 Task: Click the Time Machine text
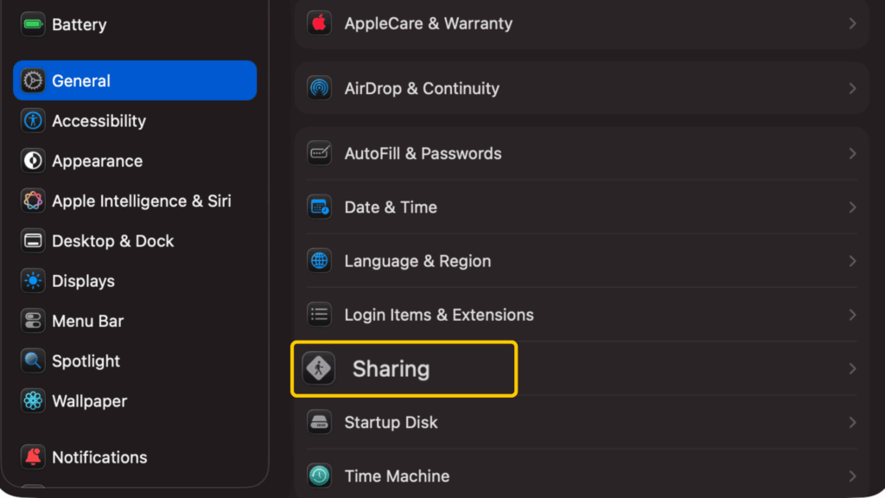397,476
